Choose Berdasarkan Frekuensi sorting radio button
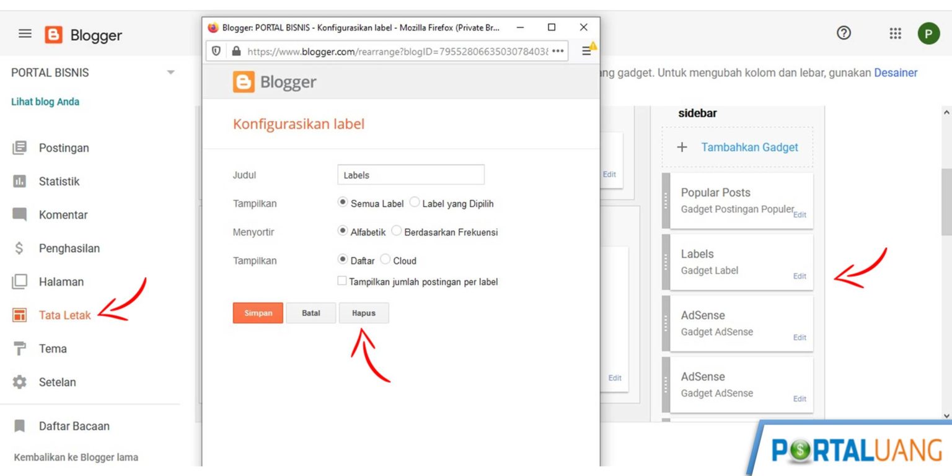This screenshot has height=476, width=952. coord(397,231)
